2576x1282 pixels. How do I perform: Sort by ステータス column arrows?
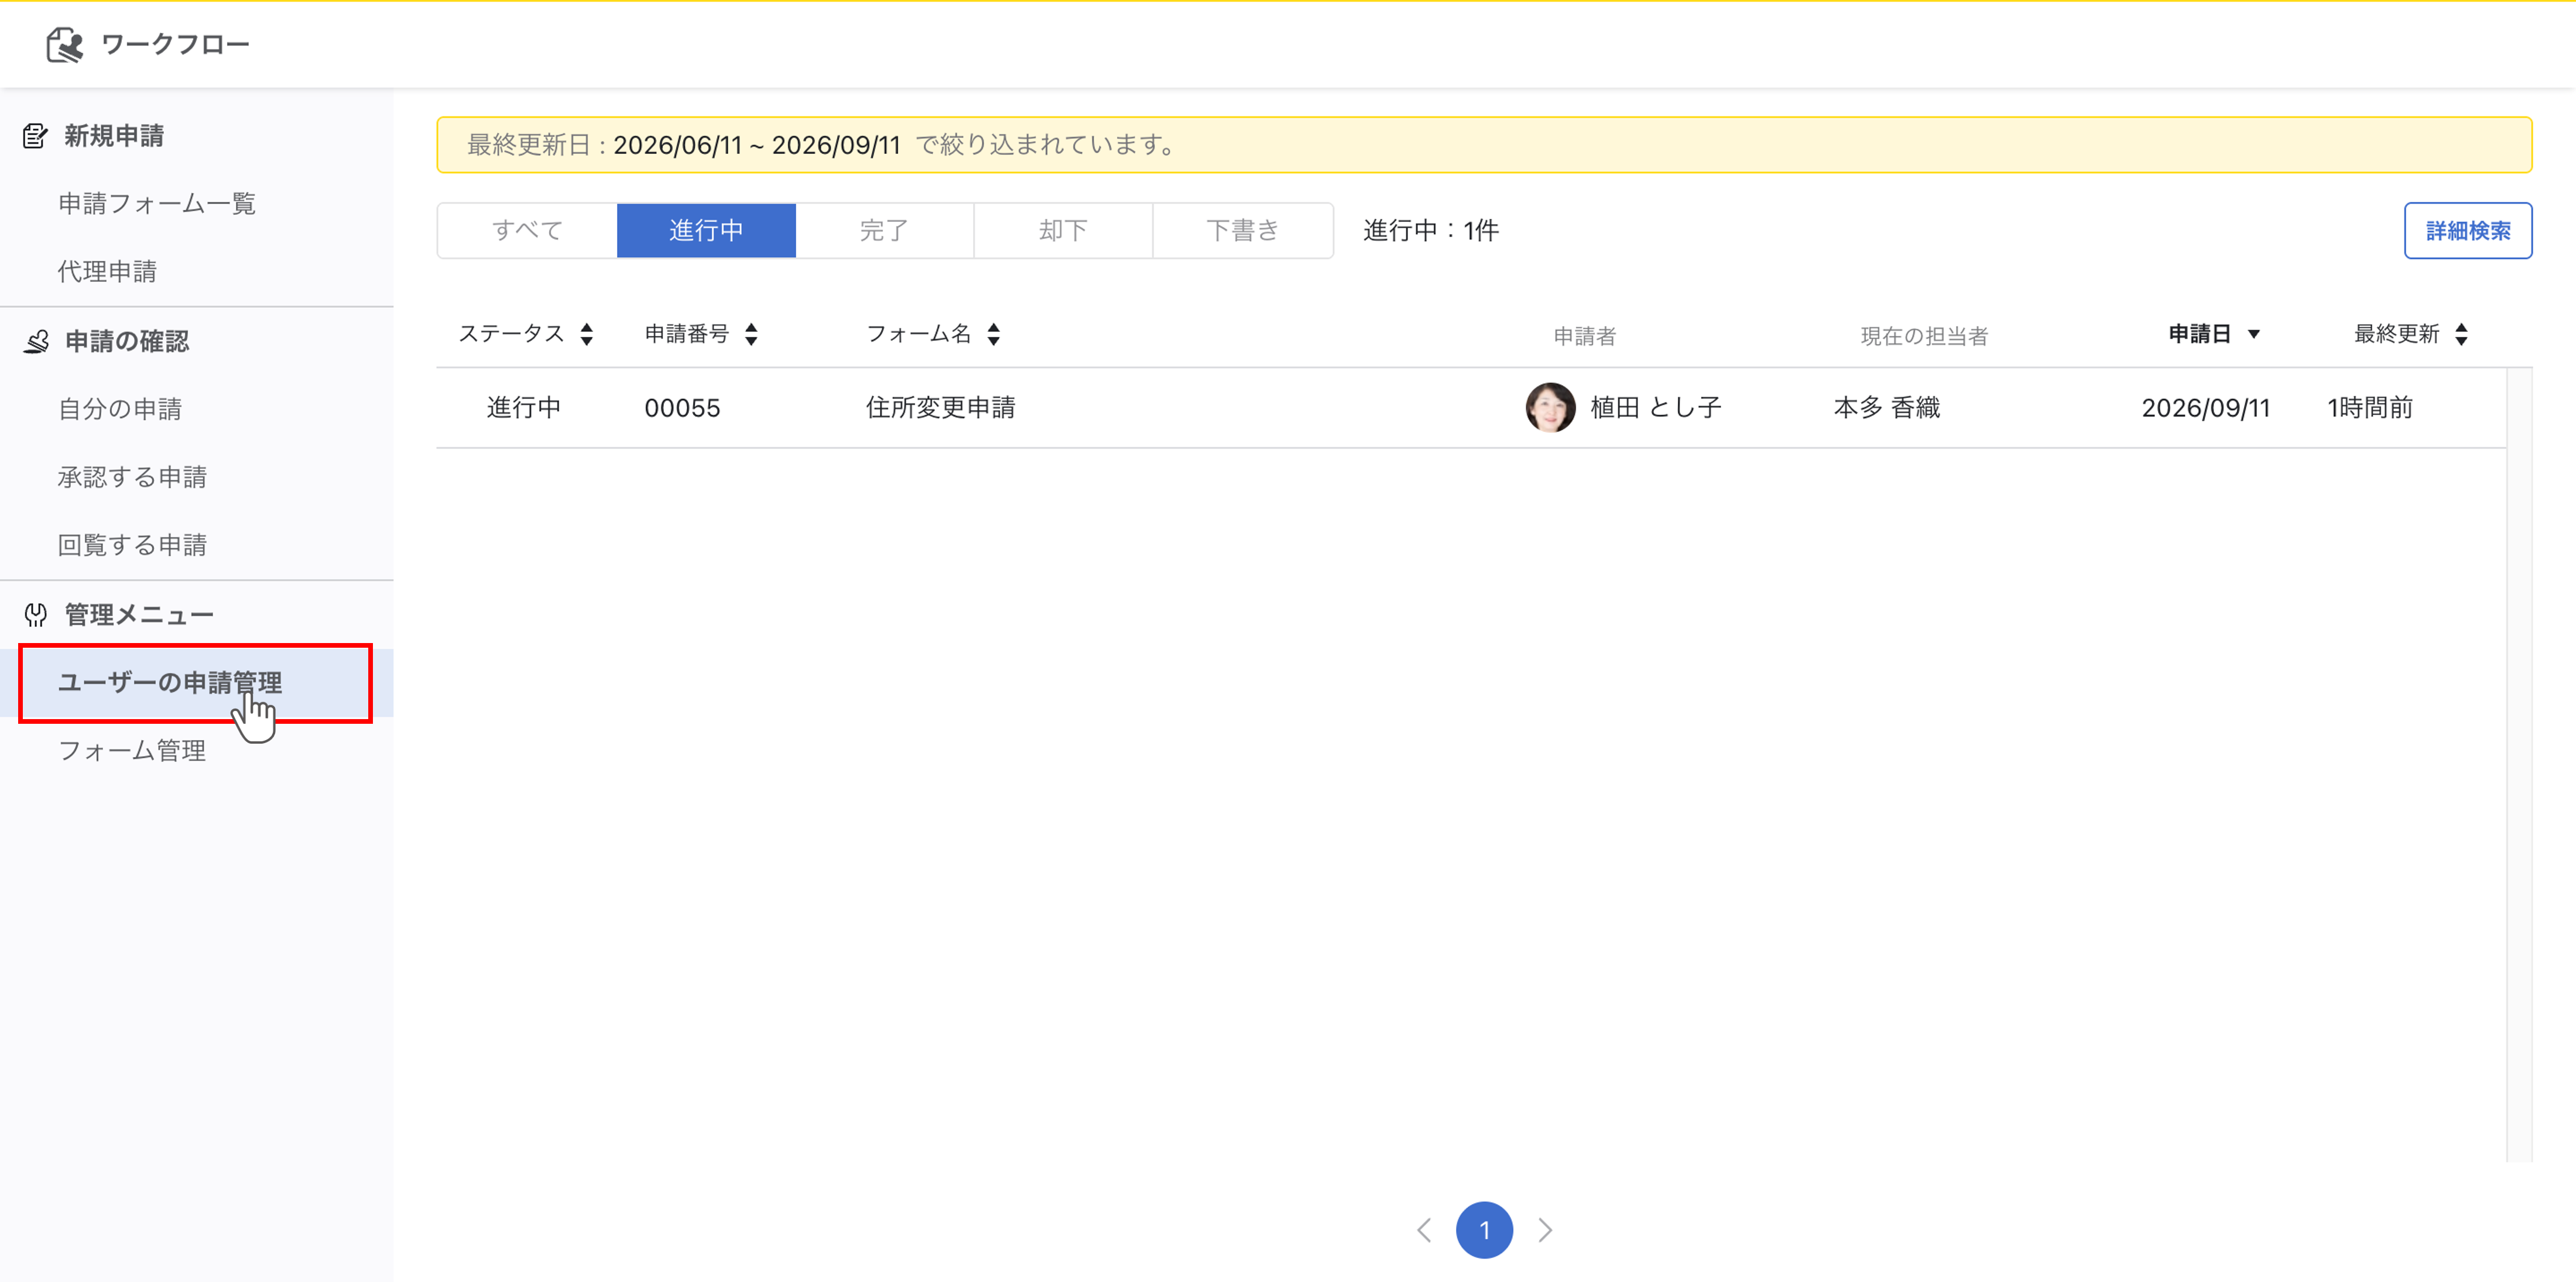tap(587, 335)
